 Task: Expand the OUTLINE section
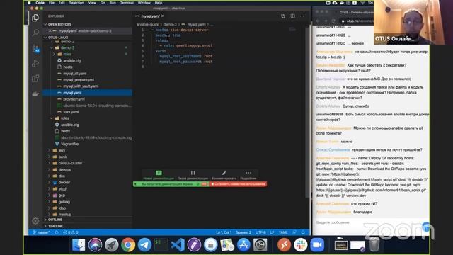(87, 220)
